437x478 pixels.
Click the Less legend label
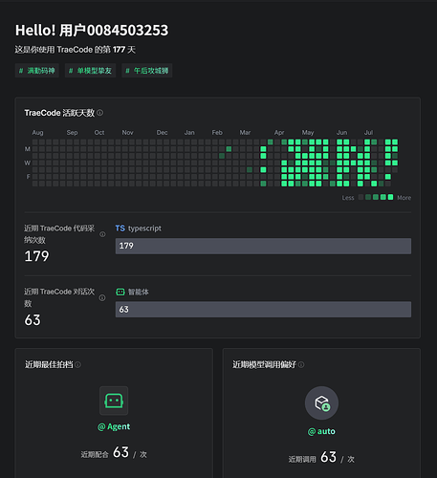point(348,198)
